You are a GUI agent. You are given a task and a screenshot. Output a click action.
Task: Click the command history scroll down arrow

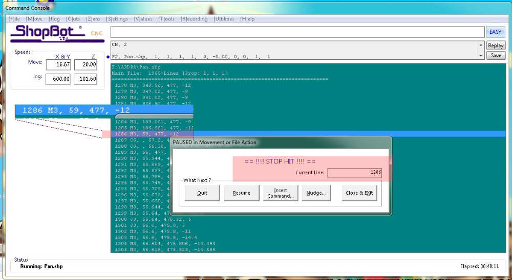click(481, 56)
